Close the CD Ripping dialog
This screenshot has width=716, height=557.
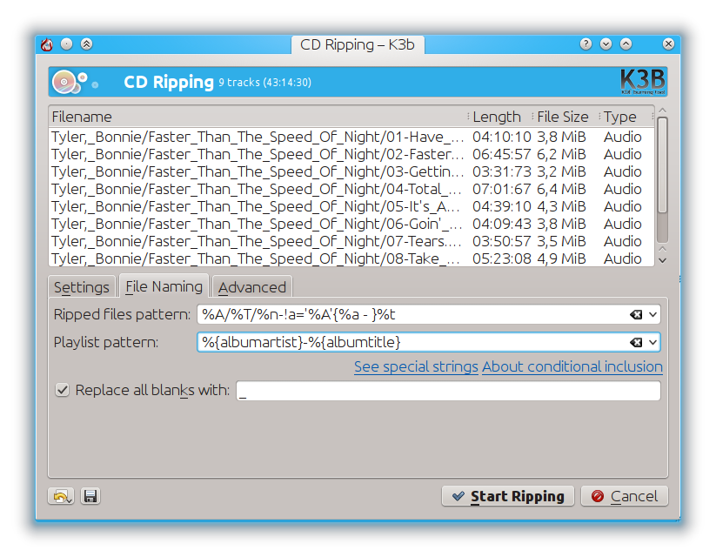point(668,44)
